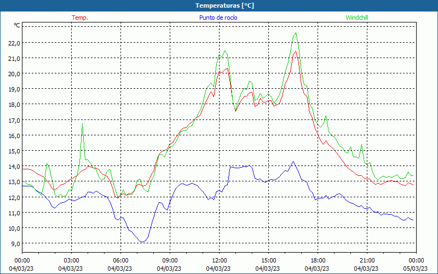
Task: Click the 15,0 y-axis value
Action: pos(15,151)
